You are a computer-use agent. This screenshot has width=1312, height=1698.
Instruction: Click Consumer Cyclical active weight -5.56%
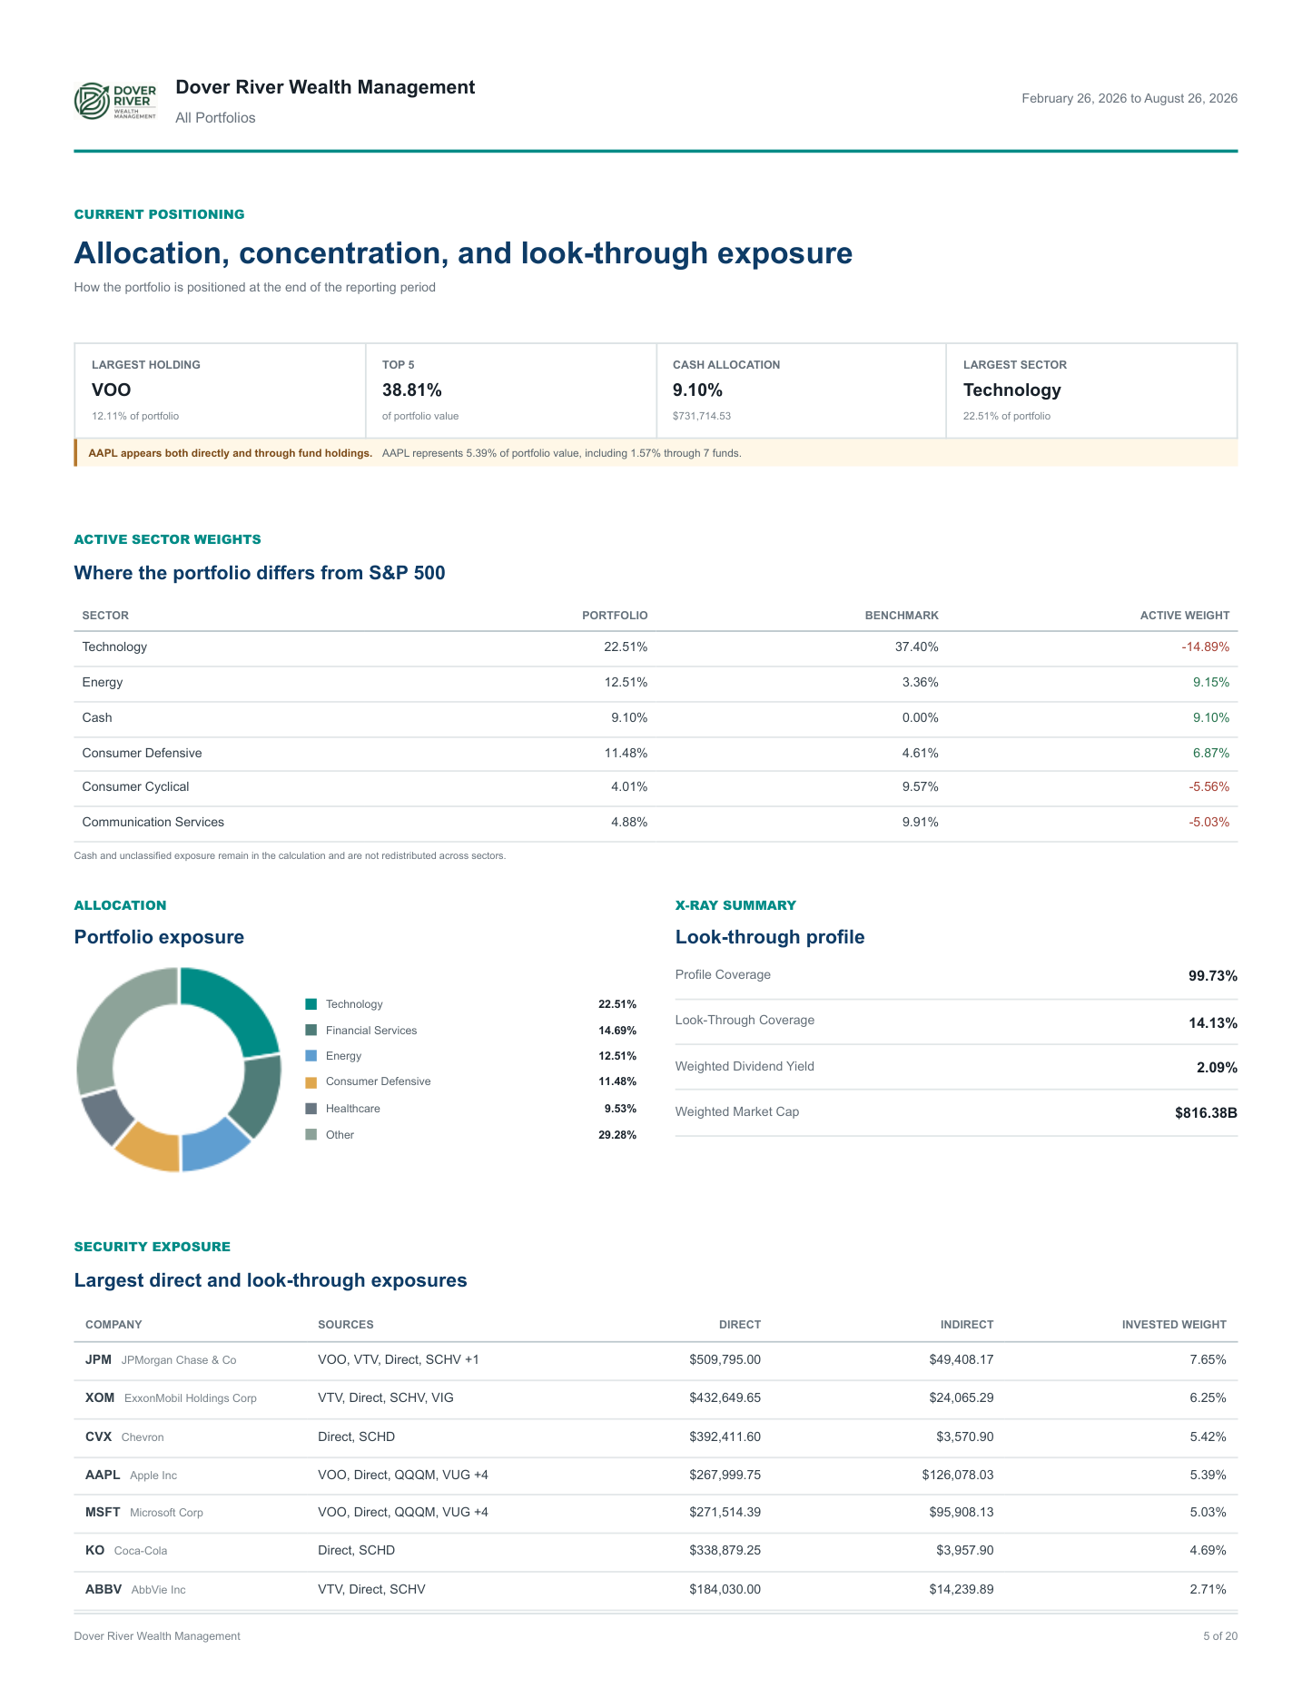pos(1209,787)
